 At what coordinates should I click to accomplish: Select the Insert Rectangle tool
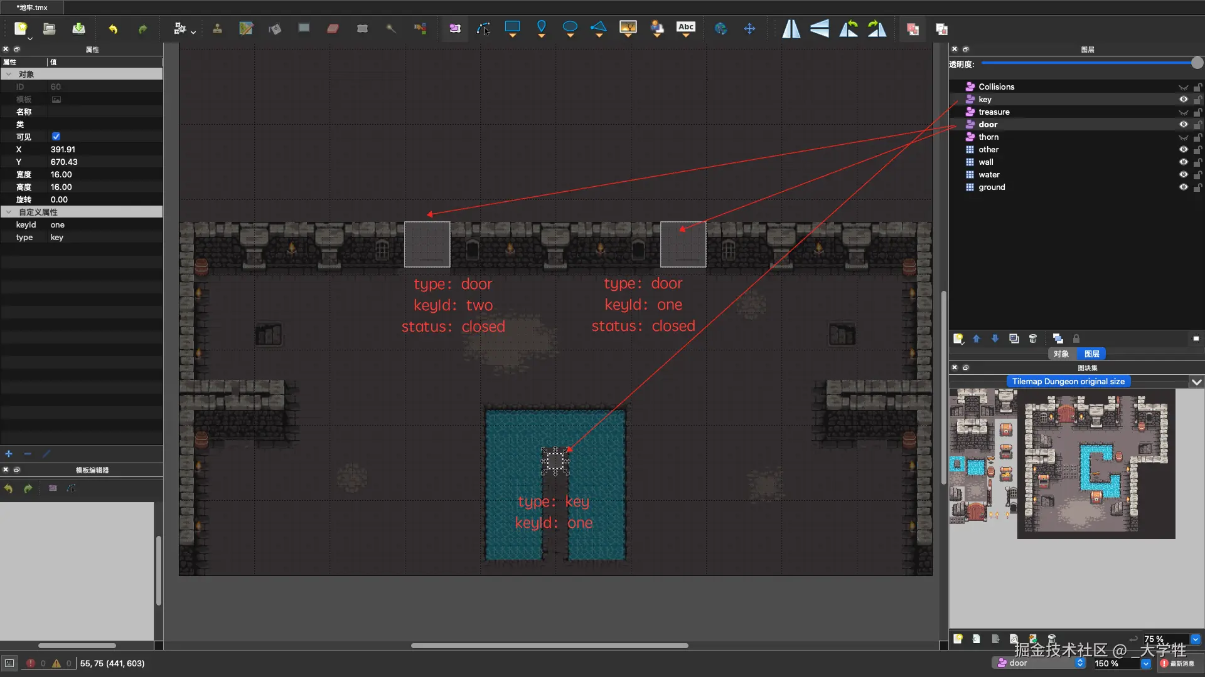point(512,27)
